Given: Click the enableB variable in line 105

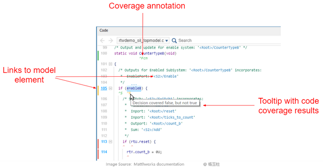Looking at the screenshot, I should pyautogui.click(x=134, y=88).
